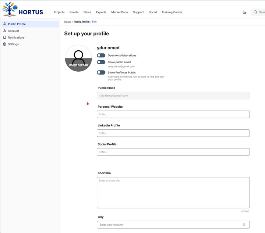Viewport: 265px width, 233px height.
Task: Open the Experts page
Action: (x=101, y=12)
